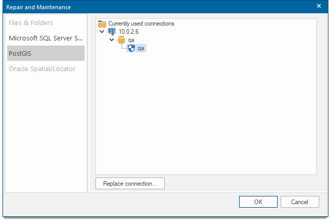Image resolution: width=331 pixels, height=222 pixels.
Task: Click the database cylinder icon for qa
Action: (x=122, y=40)
